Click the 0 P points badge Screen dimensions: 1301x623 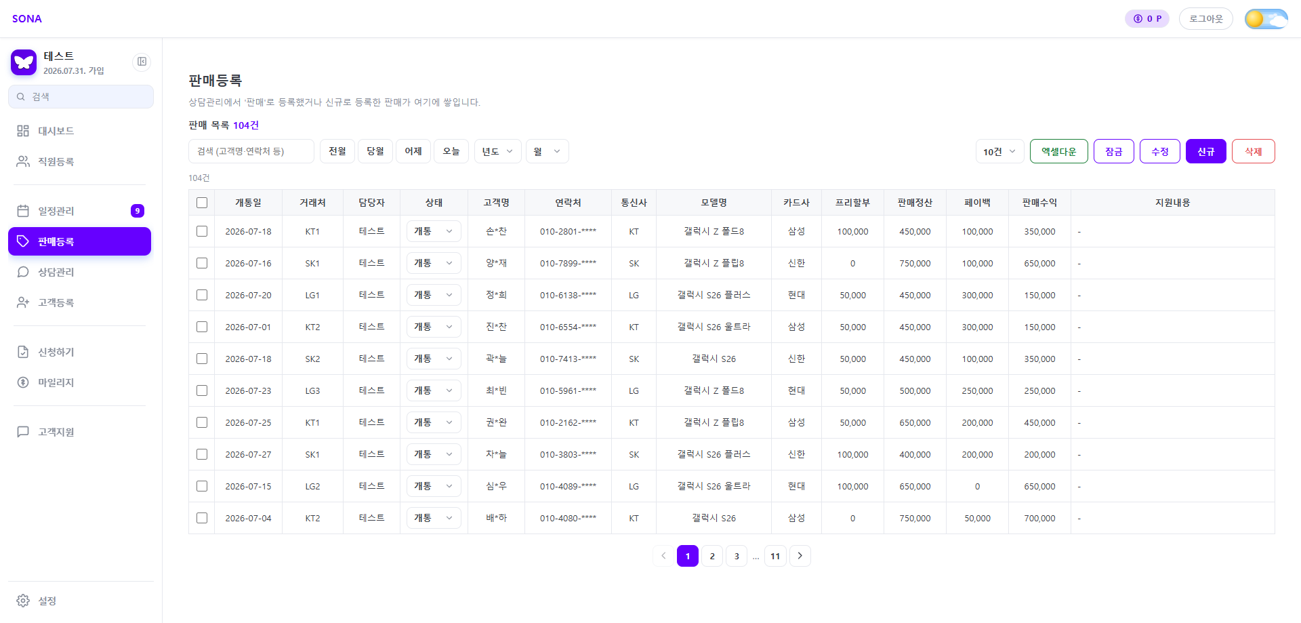point(1147,19)
